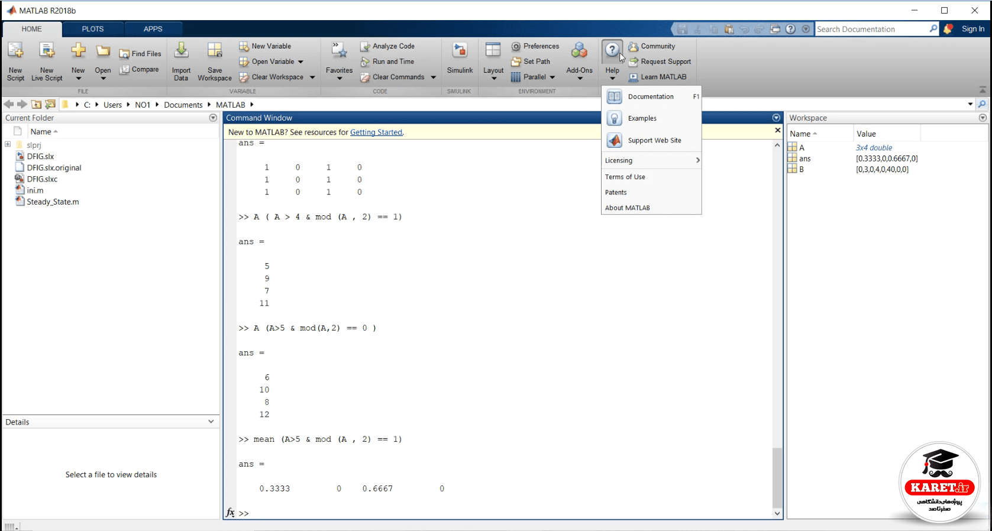Select the DFIG.slx file
Image resolution: width=992 pixels, height=531 pixels.
(40, 156)
